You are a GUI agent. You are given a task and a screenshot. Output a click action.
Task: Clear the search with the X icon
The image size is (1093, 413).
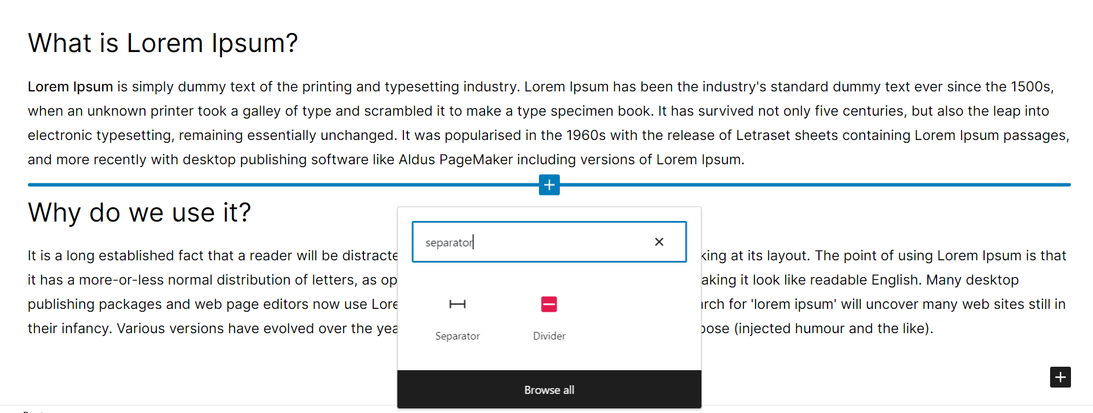pos(659,241)
